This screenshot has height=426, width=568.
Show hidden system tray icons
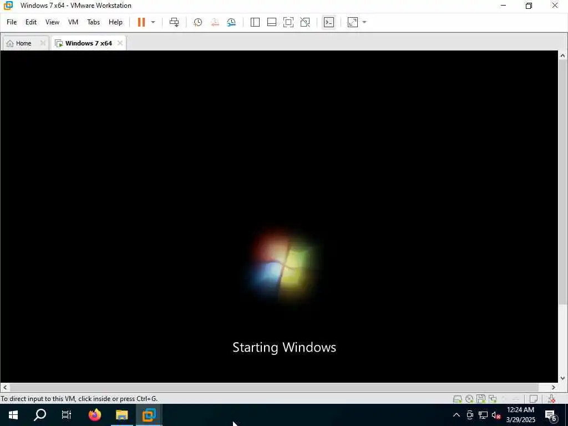click(x=457, y=415)
